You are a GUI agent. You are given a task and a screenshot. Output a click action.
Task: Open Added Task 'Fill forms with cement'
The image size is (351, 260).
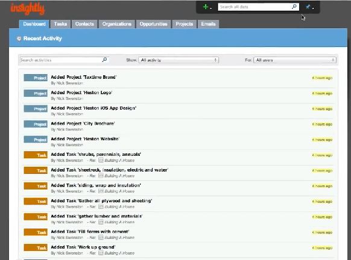pyautogui.click(x=90, y=231)
